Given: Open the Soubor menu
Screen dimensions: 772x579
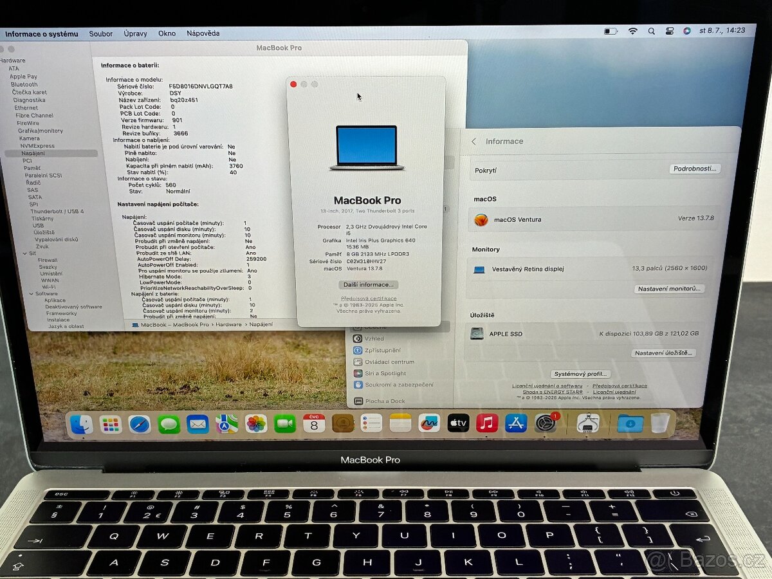Looking at the screenshot, I should pos(100,33).
